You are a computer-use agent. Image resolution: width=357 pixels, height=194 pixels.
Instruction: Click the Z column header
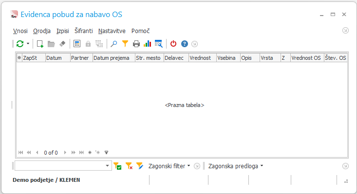click(285, 58)
